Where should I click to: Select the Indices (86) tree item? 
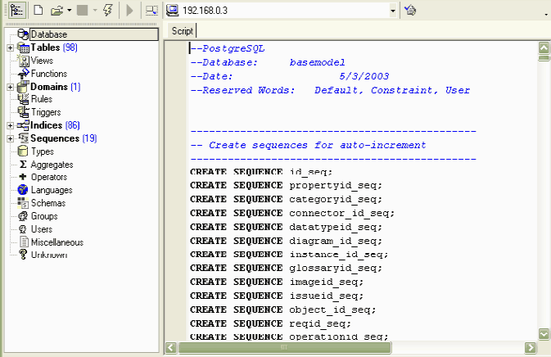[55, 125]
